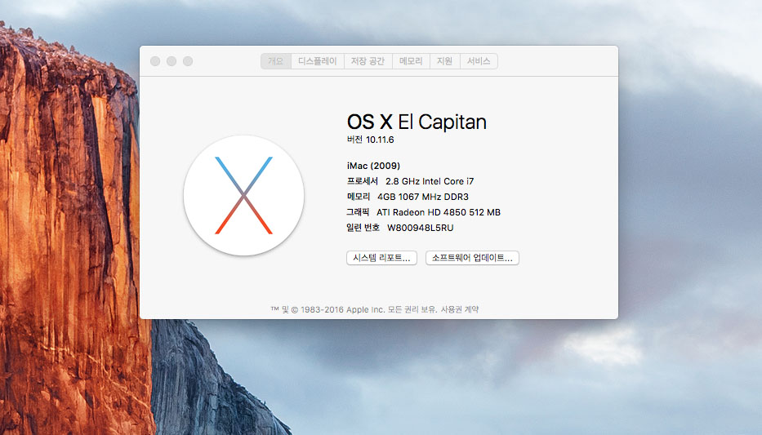Click the 시스템 리포트... button
Viewport: 762px width, 435px height.
[x=381, y=258]
